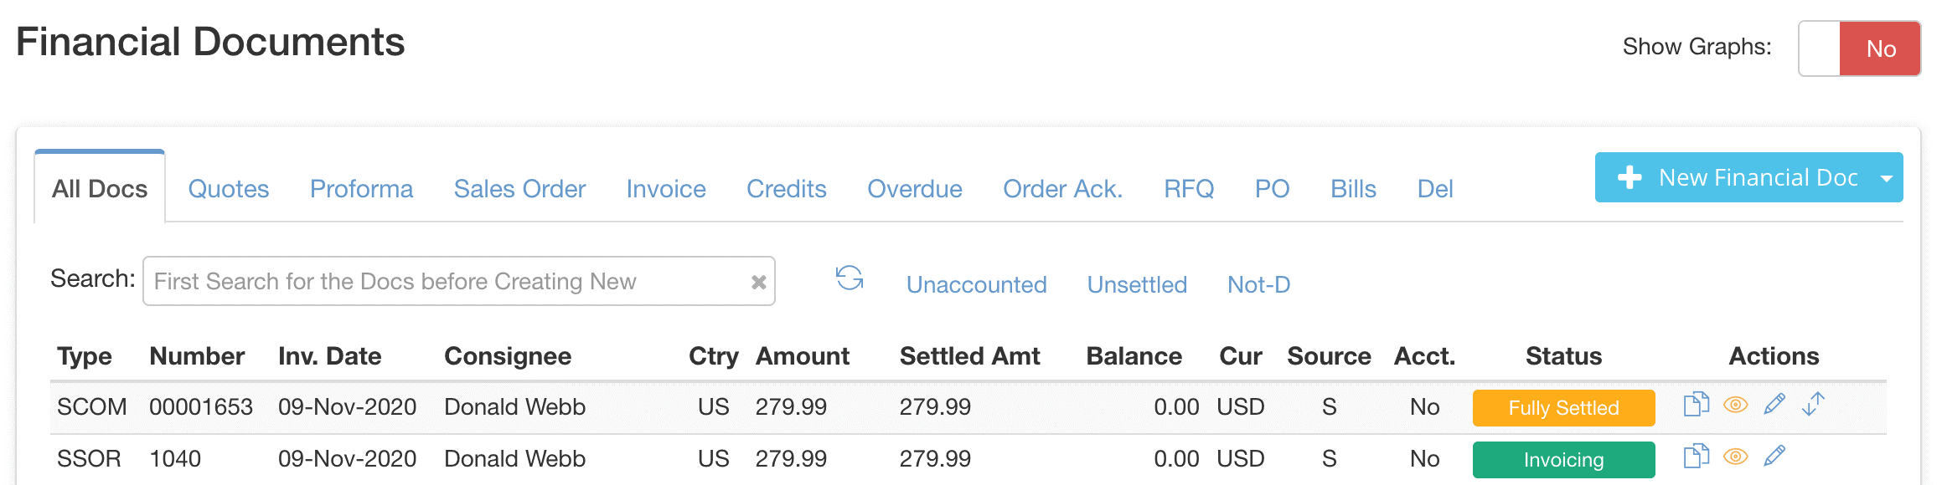Click the up-down arrows icon for SCOM row
Screen dimensions: 1942x485
point(1813,404)
